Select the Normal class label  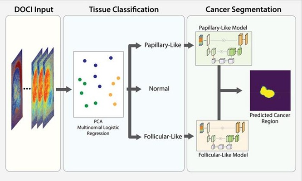[x=159, y=89]
